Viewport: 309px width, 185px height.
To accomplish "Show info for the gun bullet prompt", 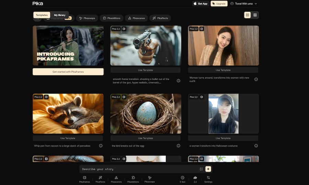I will 178,81.
